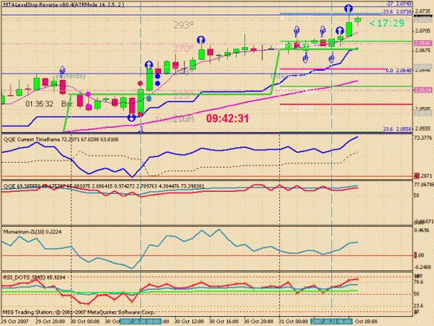Click the 73.3776 QQE scale value

423,138
